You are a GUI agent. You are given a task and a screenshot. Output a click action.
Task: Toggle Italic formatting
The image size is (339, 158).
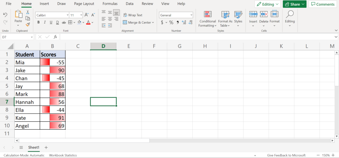pos(45,22)
